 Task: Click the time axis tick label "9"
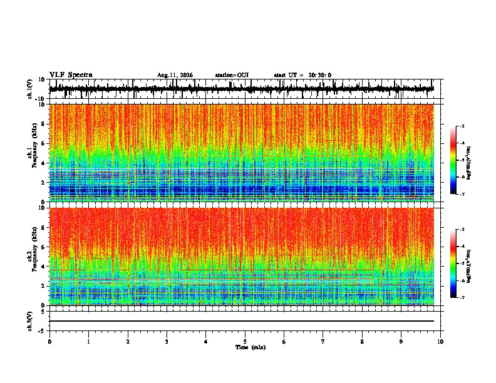point(401,342)
